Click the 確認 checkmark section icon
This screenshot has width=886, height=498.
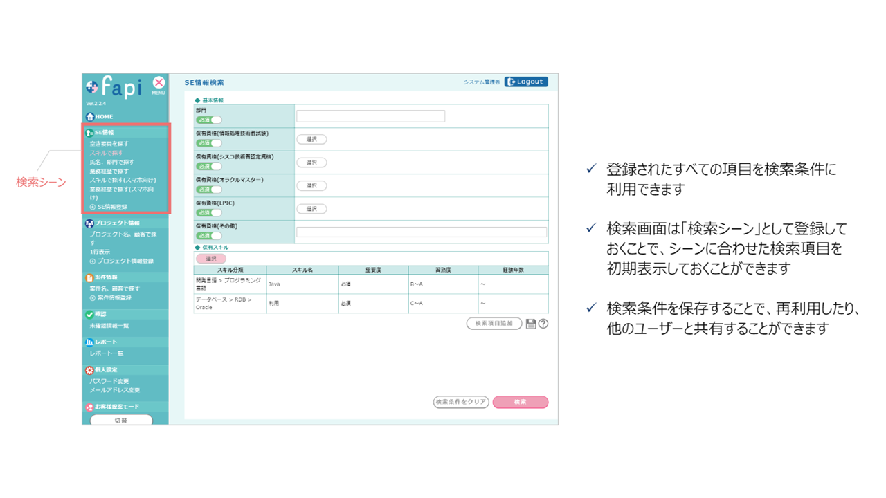point(89,315)
